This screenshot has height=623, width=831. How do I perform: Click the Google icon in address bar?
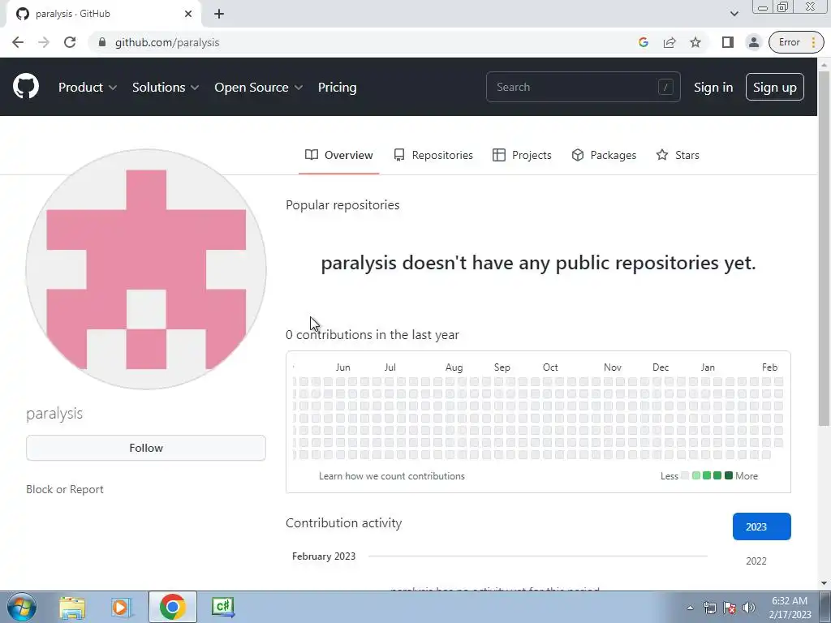coord(644,42)
